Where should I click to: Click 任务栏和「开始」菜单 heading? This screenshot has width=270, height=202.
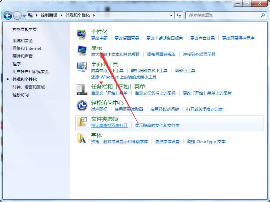pos(118,87)
